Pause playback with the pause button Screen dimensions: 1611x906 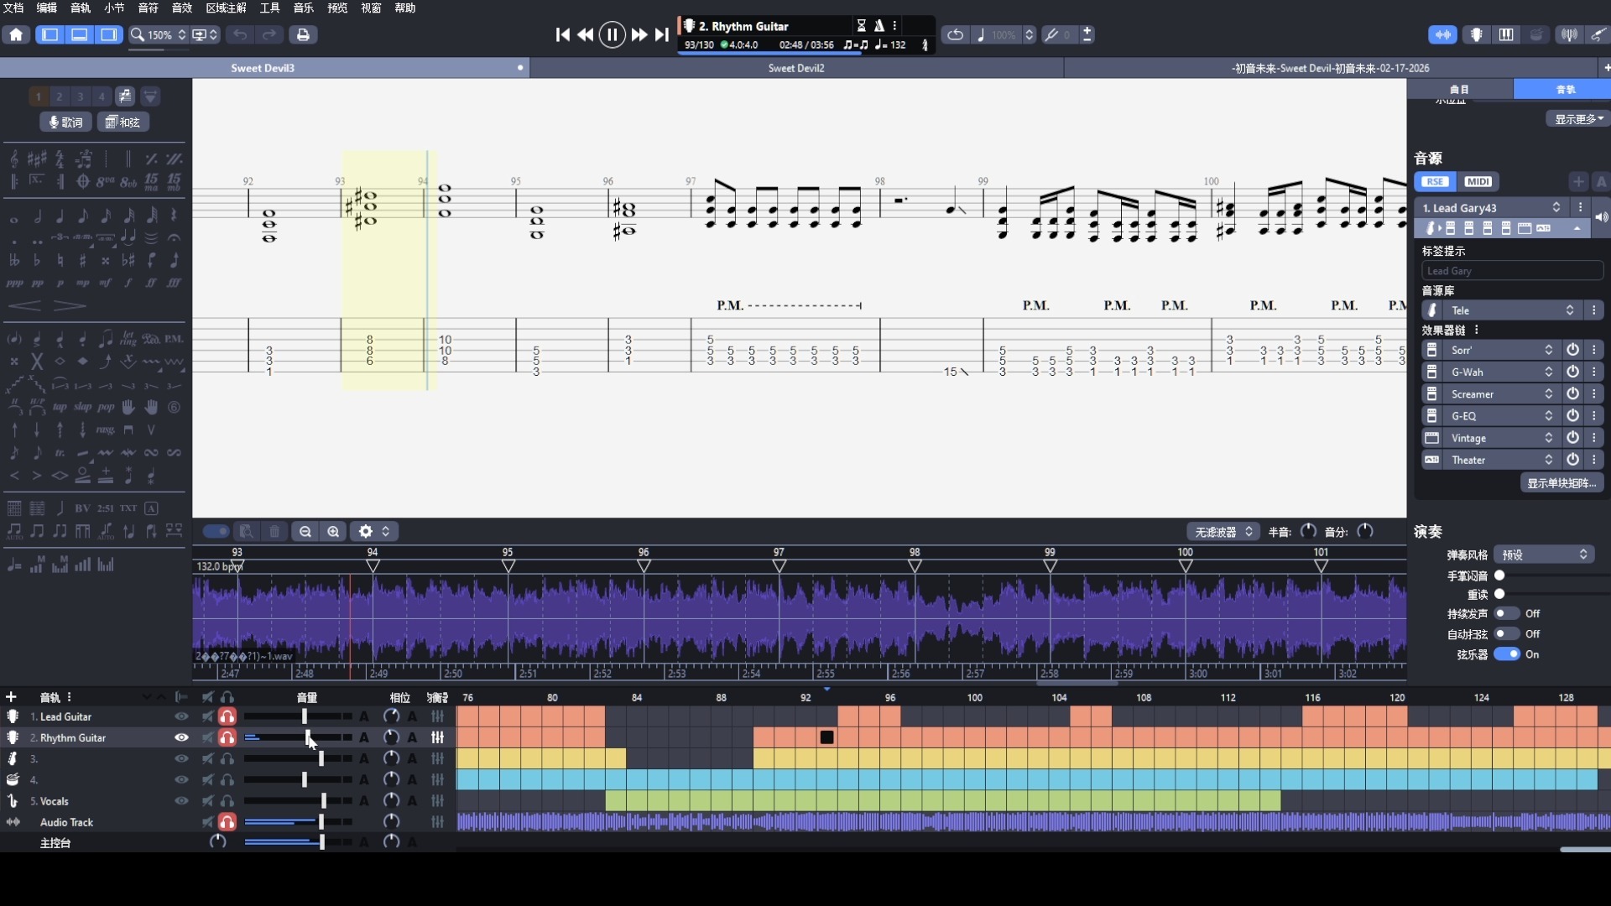[x=612, y=34]
